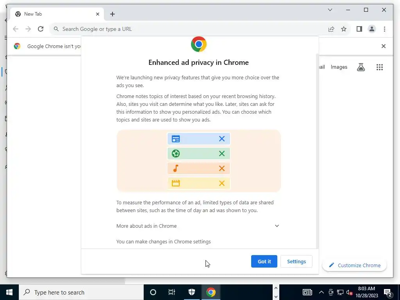The image size is (400, 300).
Task: Click the Got it button
Action: point(264,261)
